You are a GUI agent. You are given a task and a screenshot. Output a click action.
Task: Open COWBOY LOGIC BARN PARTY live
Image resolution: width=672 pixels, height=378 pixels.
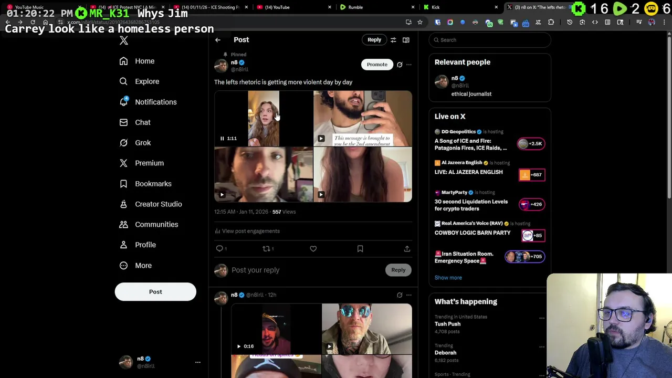tap(490, 232)
